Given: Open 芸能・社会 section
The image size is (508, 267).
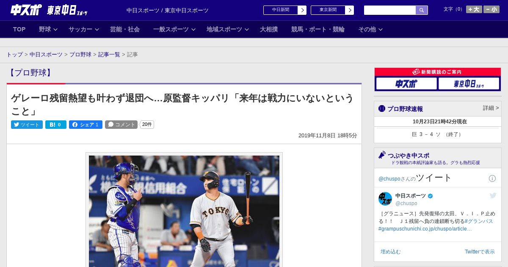Looking at the screenshot, I should (x=125, y=29).
